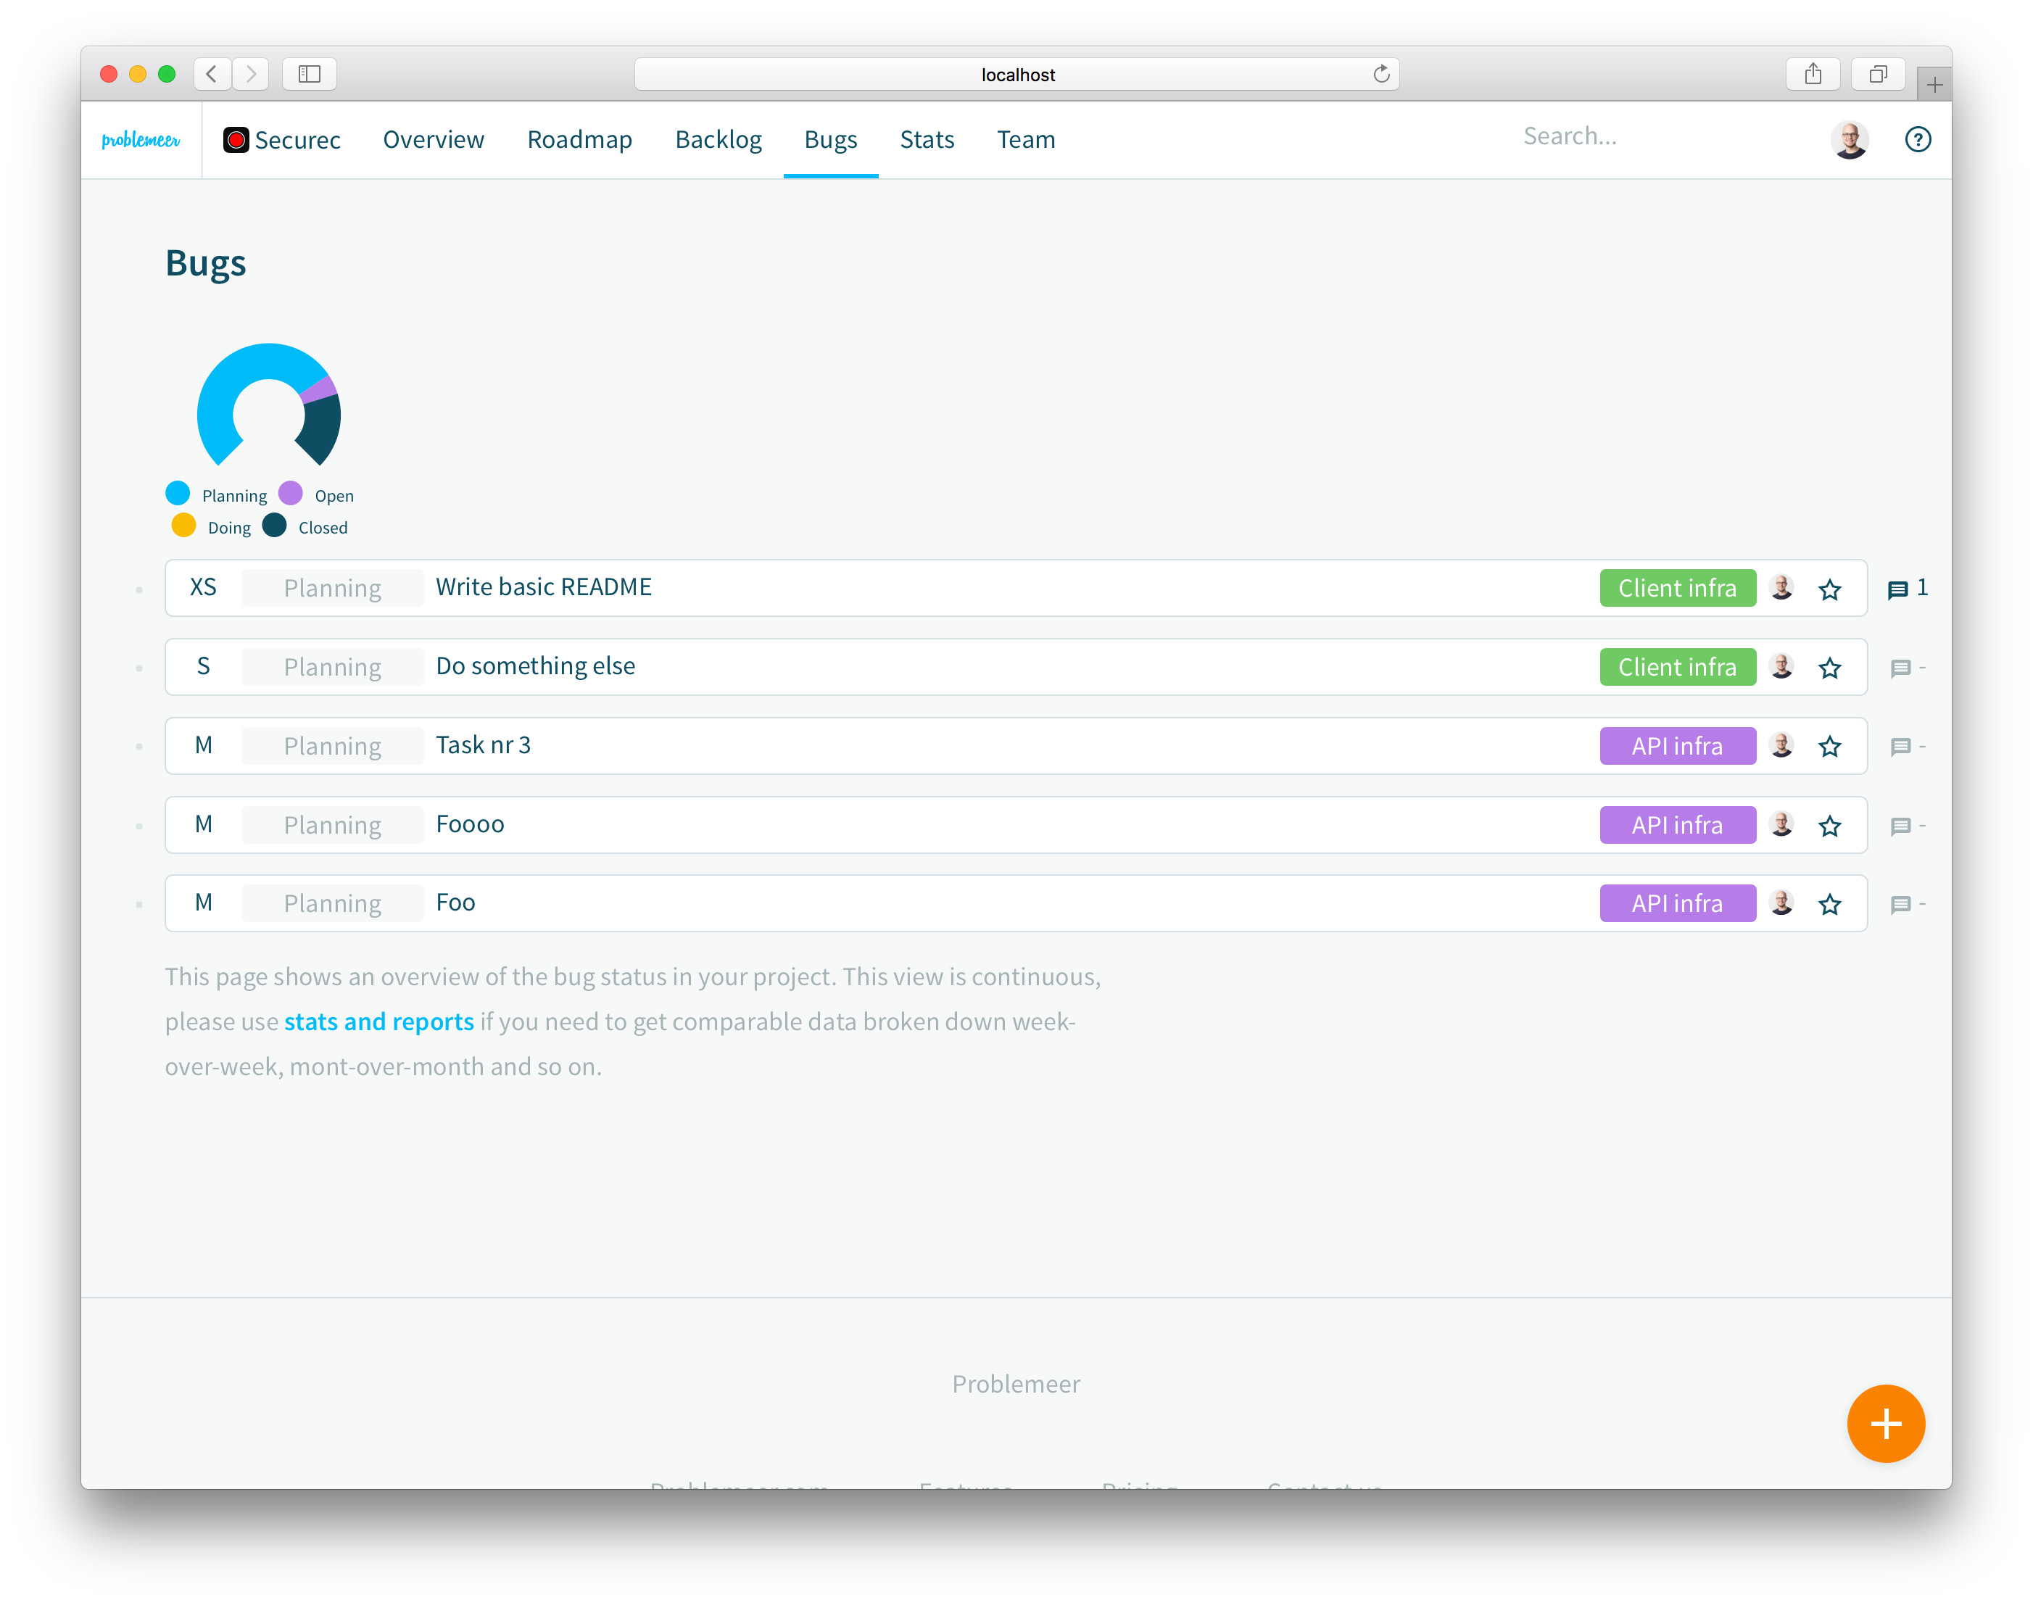Click API infra tag on Task nr 3
Image resolution: width=2033 pixels, height=1605 pixels.
[x=1677, y=746]
